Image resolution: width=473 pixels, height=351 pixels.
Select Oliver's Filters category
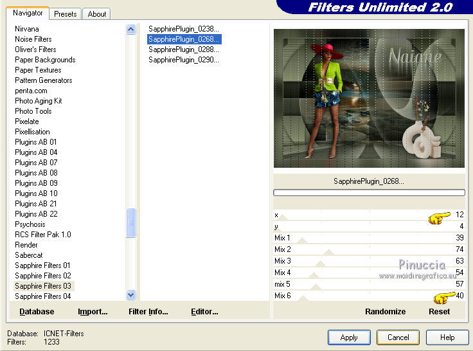(x=35, y=50)
